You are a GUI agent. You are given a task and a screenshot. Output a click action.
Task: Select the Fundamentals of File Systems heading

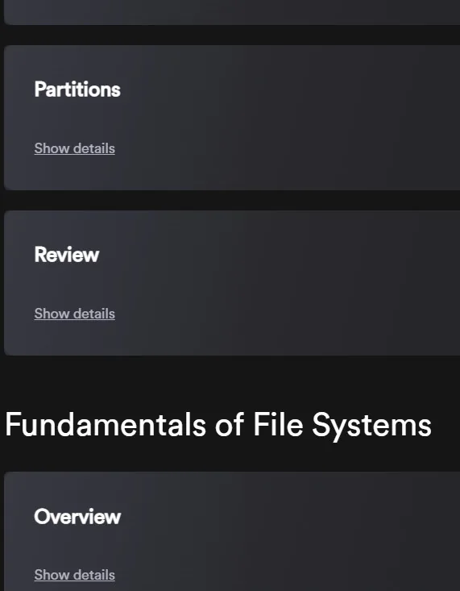tap(218, 425)
